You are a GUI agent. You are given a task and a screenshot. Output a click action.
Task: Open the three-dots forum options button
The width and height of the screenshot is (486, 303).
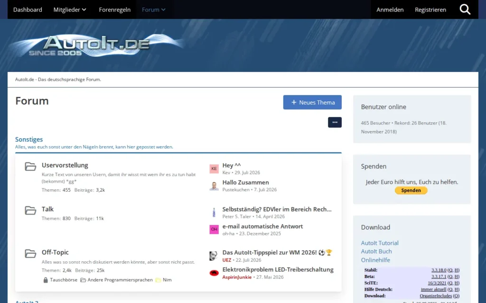[335, 122]
